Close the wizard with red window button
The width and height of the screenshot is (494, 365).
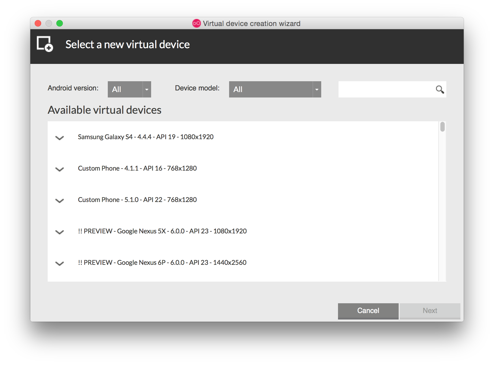pos(38,23)
